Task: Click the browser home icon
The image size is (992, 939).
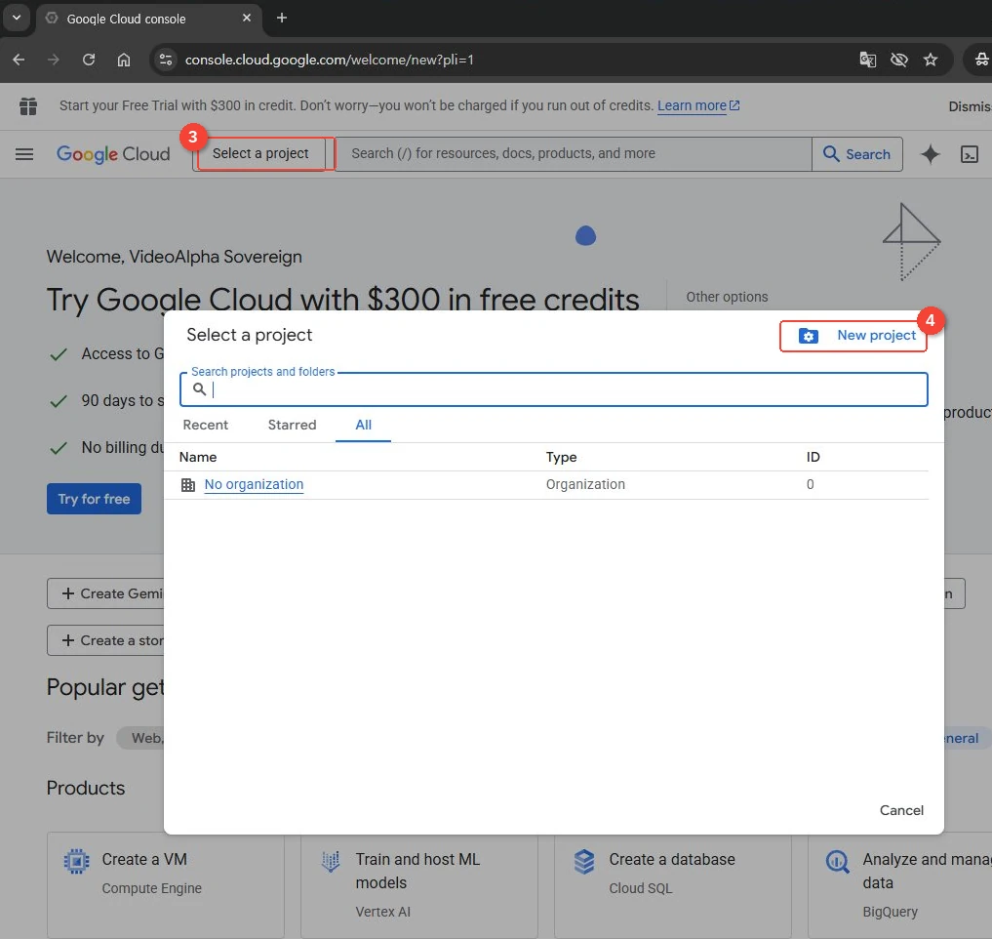Action: coord(123,60)
